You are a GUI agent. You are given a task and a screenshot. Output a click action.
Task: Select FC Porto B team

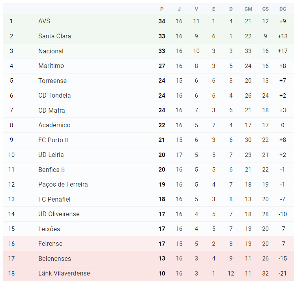click(53, 140)
